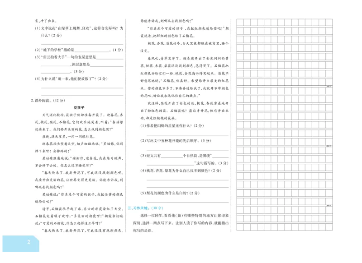Select question (5) about 梨花的颜色

pos(170,193)
